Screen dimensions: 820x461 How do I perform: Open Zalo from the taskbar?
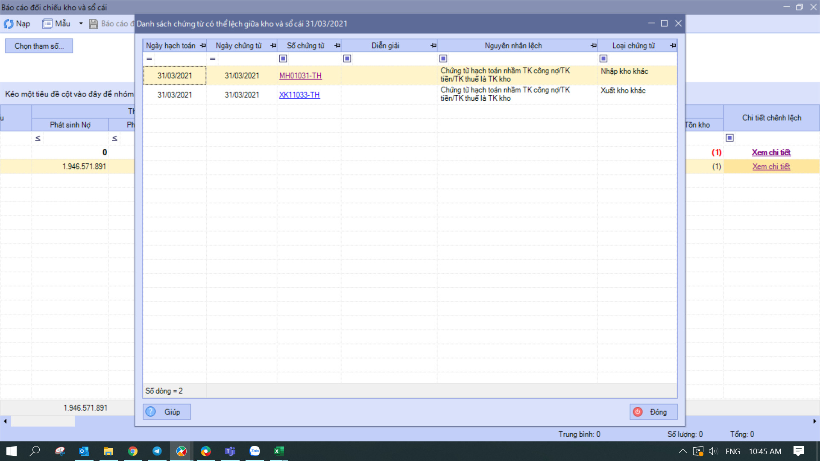click(255, 451)
